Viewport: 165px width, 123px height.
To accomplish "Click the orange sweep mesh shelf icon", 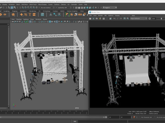I will [26, 14].
